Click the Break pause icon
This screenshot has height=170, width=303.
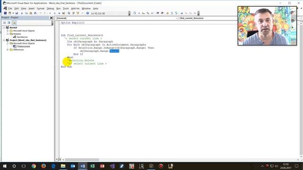pyautogui.click(x=55, y=13)
